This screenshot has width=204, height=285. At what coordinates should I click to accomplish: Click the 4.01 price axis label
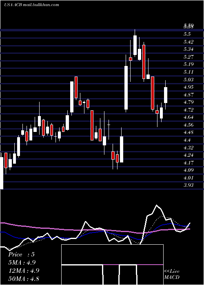click(188, 178)
